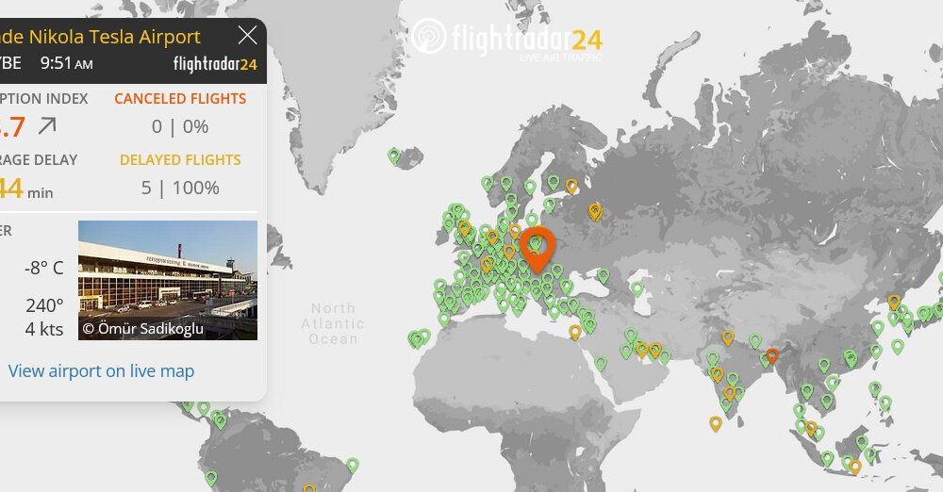Open View airport on live map link
This screenshot has width=943, height=492.
click(101, 371)
